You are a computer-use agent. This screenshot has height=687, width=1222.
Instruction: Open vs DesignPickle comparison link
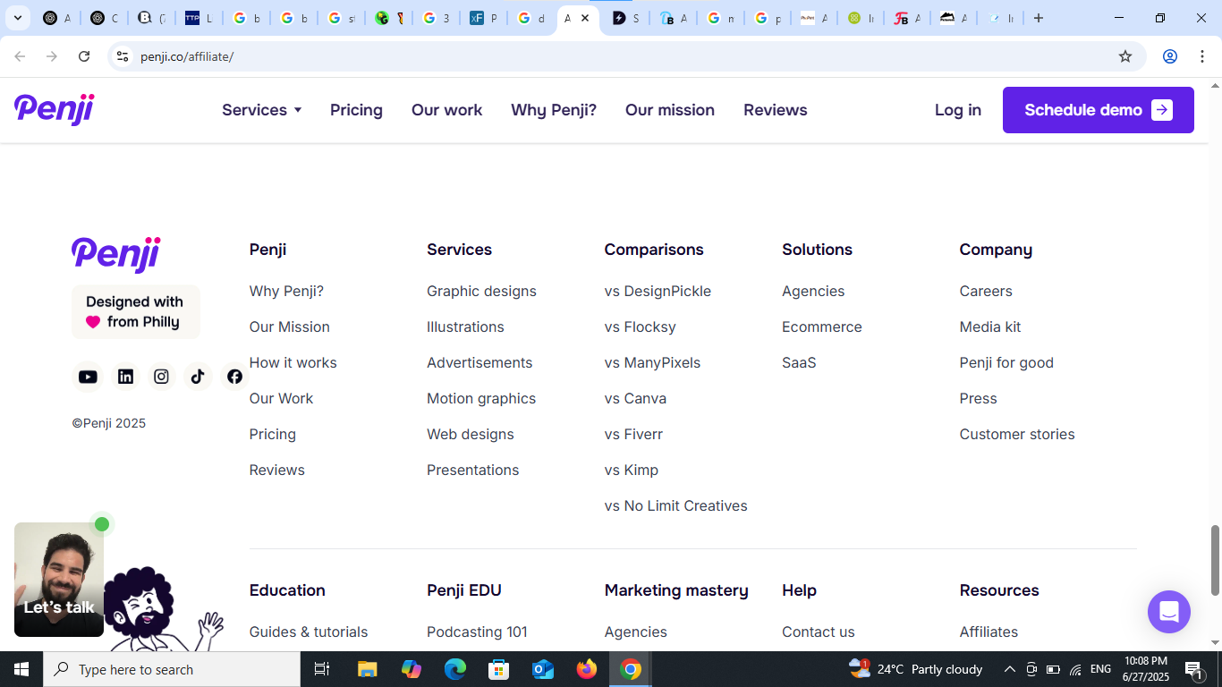[658, 292]
